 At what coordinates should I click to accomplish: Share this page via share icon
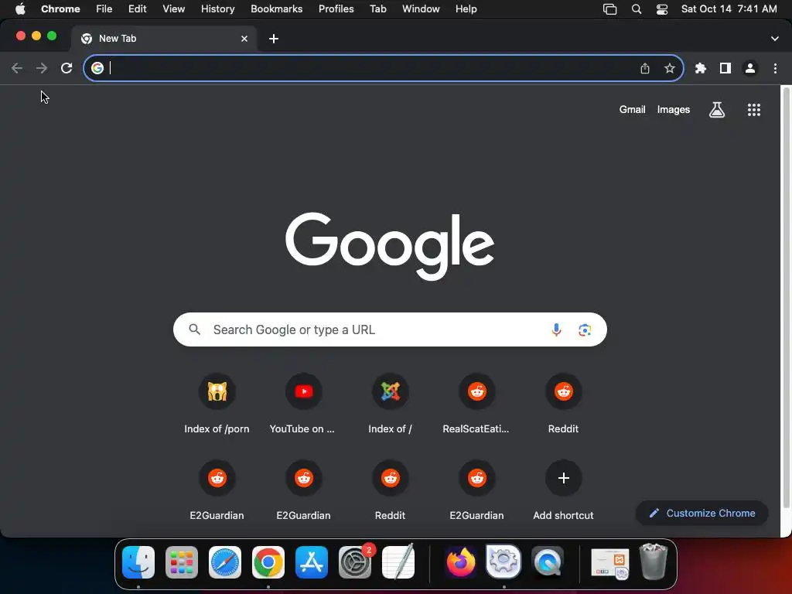[x=645, y=68]
